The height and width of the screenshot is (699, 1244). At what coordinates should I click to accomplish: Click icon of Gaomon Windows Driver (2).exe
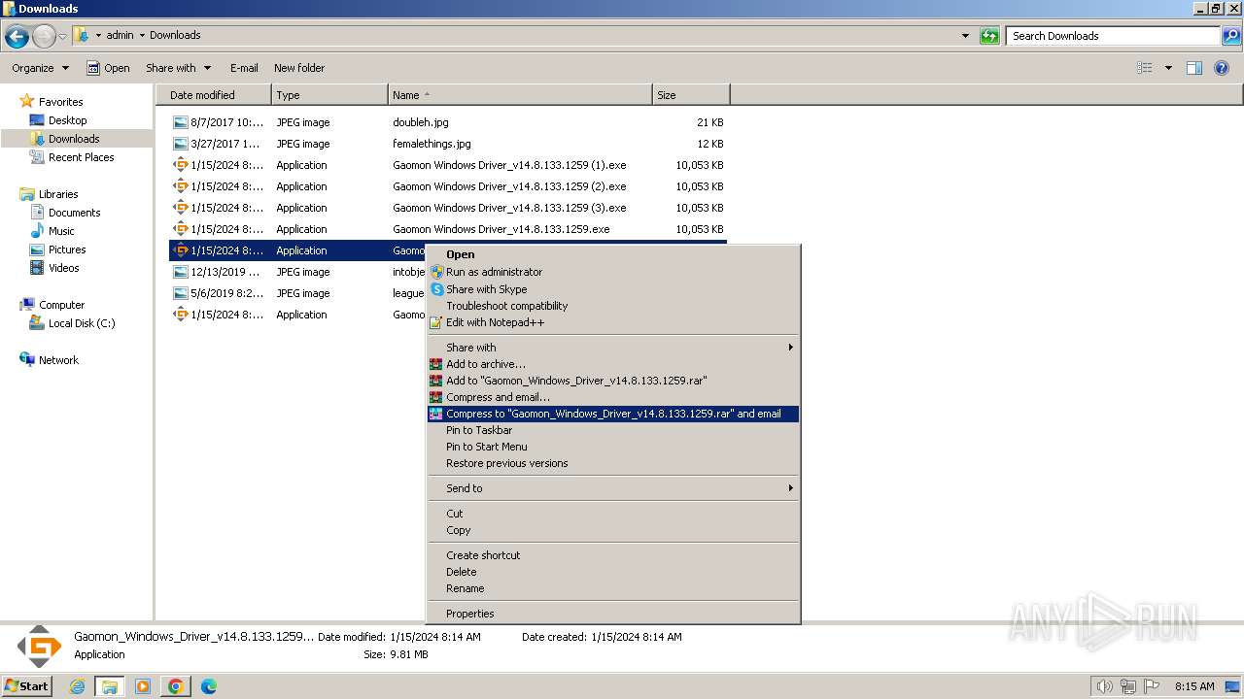point(180,186)
